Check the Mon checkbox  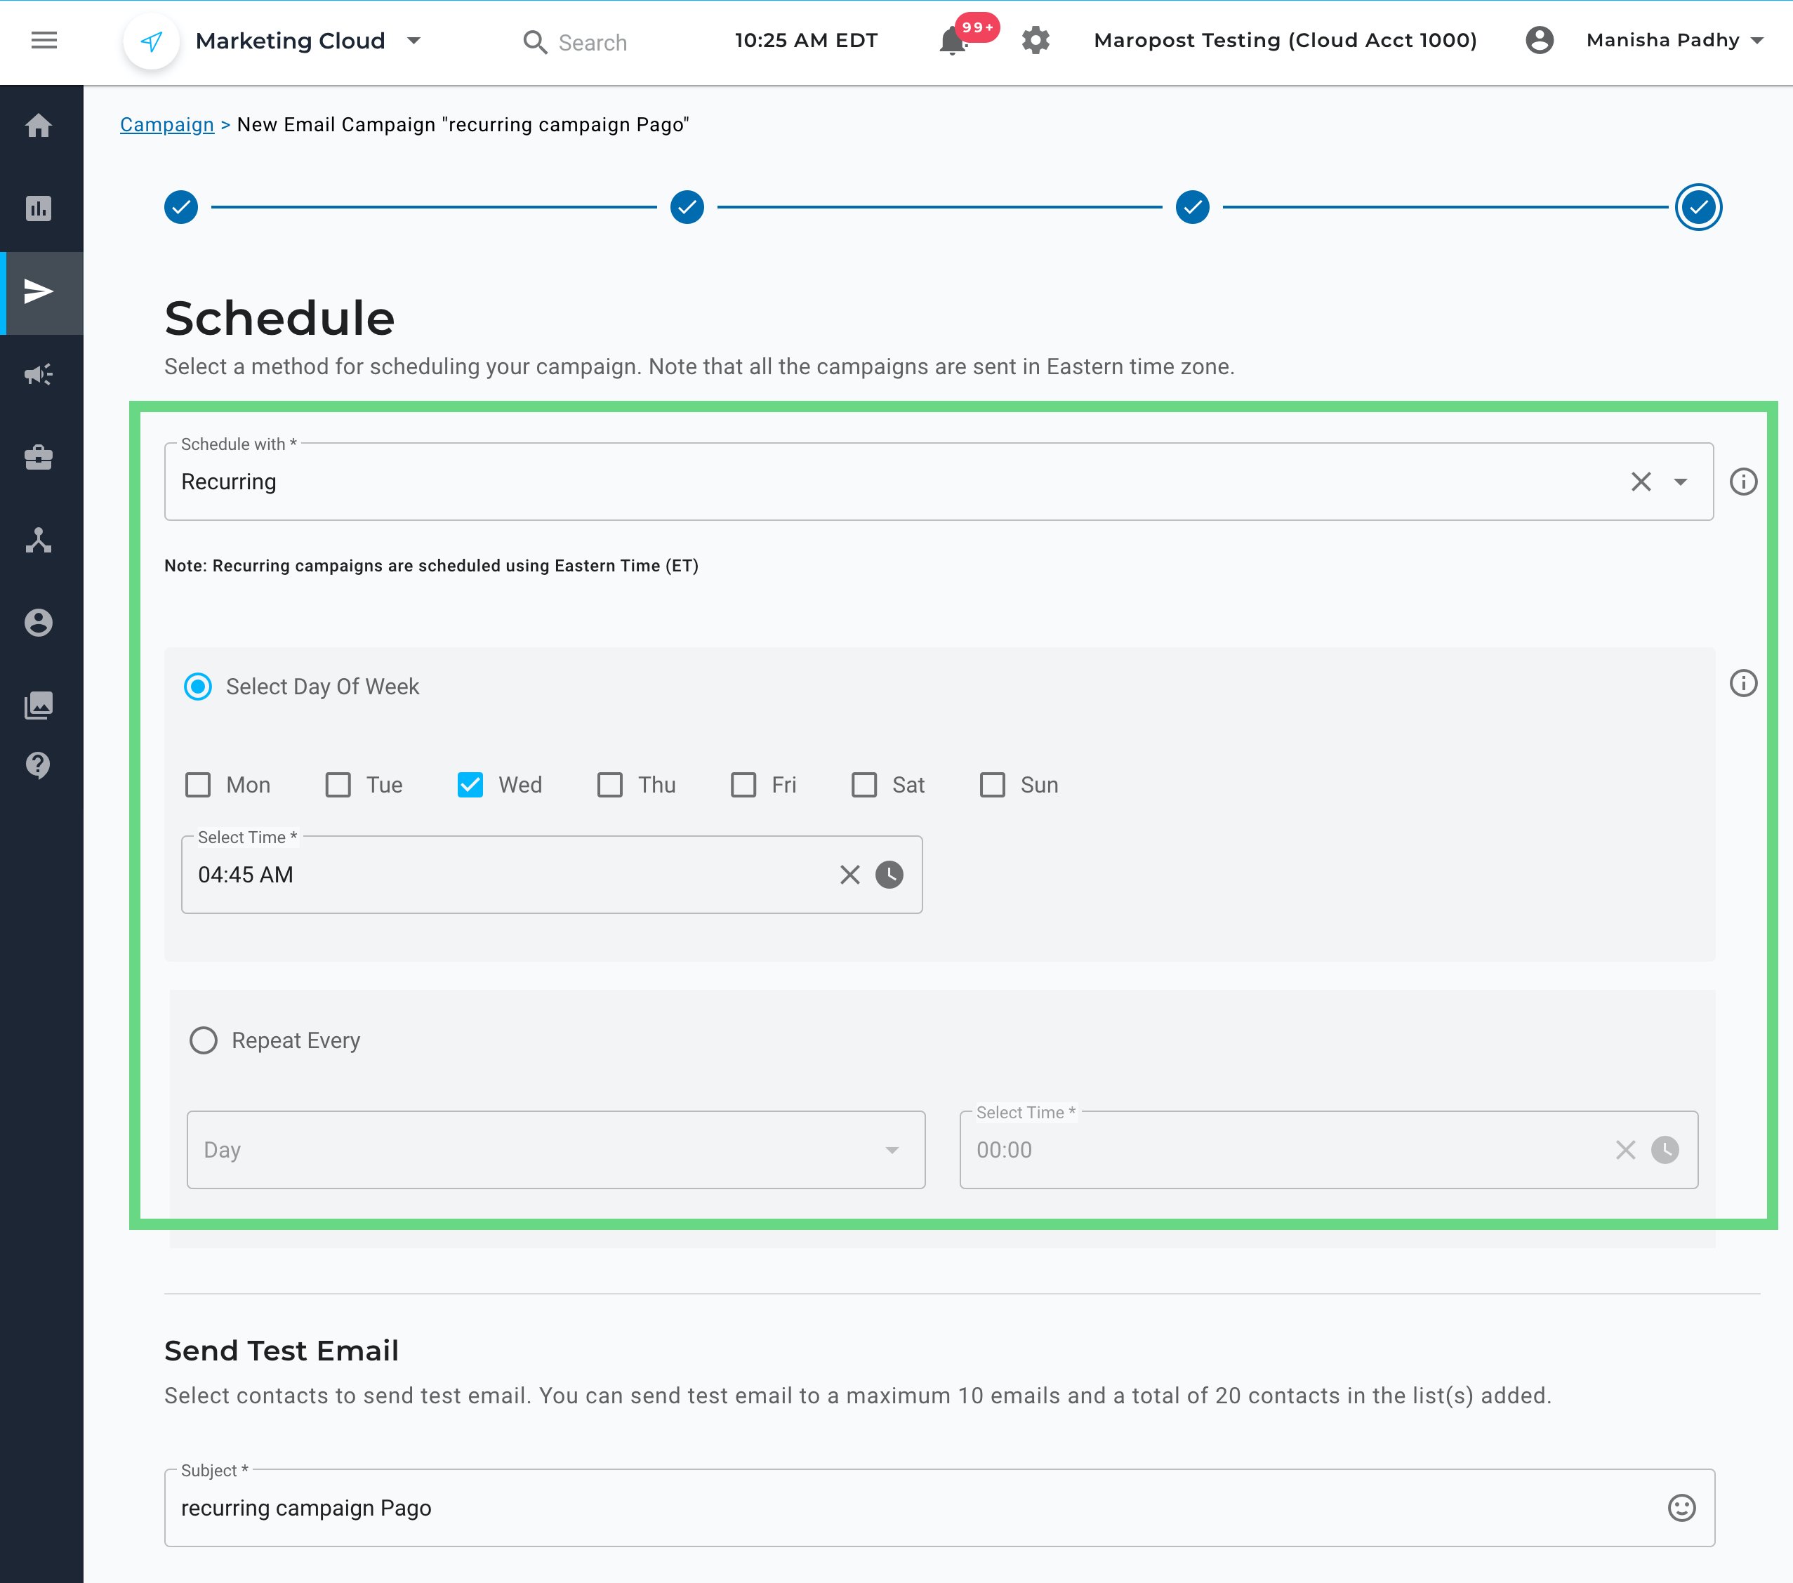[x=198, y=785]
